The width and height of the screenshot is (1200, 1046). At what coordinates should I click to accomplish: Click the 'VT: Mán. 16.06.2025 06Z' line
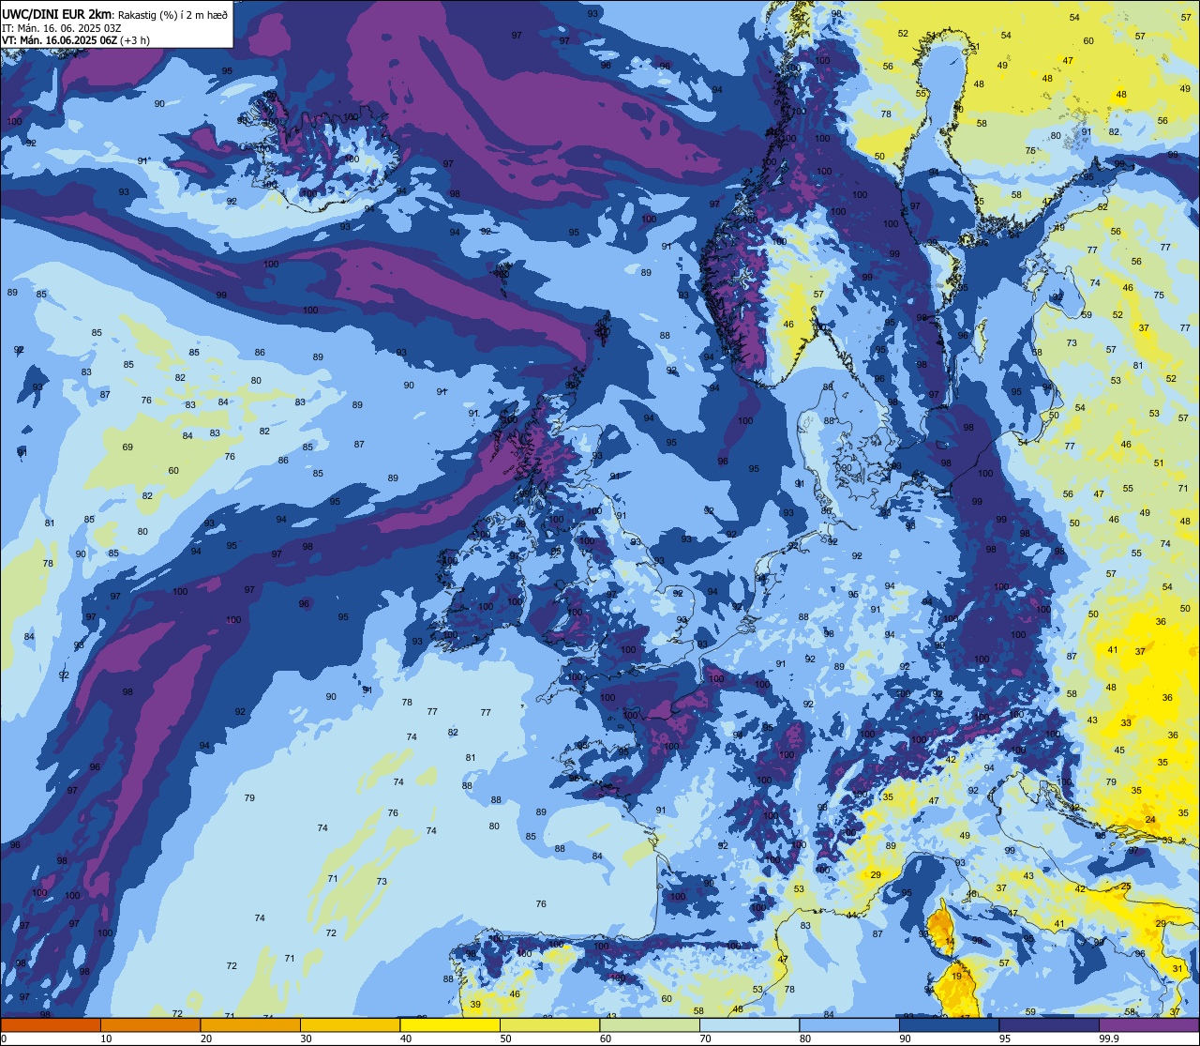pos(59,40)
